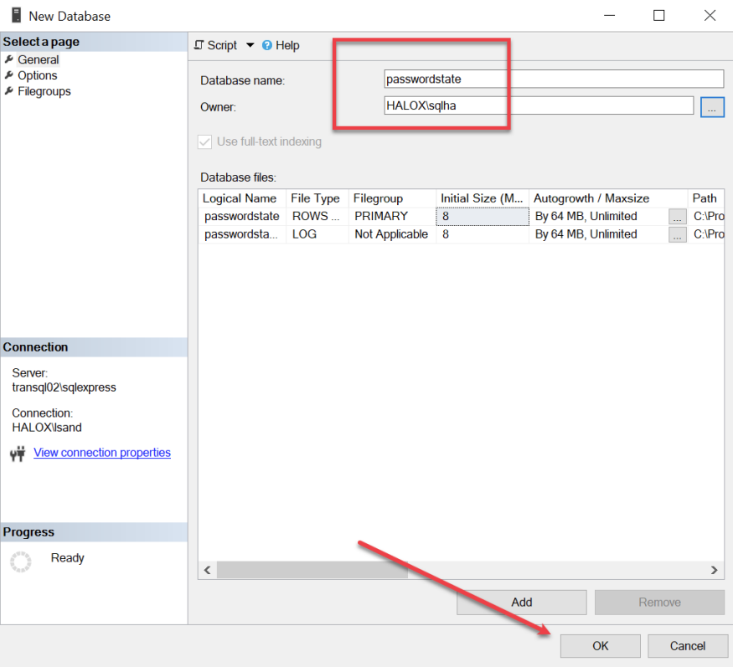Browse for owner with the ellipsis button
Screen dimensions: 733x667
(x=712, y=107)
